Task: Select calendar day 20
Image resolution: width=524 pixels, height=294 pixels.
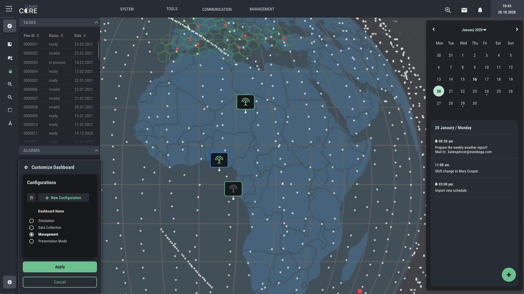Action: tap(439, 91)
